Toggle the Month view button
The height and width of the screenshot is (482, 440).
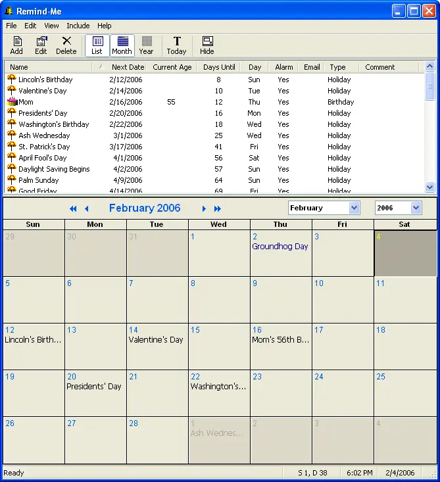click(x=122, y=45)
